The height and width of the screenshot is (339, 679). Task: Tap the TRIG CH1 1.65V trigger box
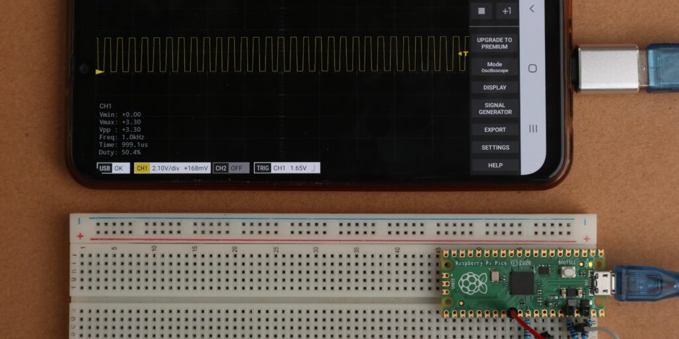pos(286,168)
